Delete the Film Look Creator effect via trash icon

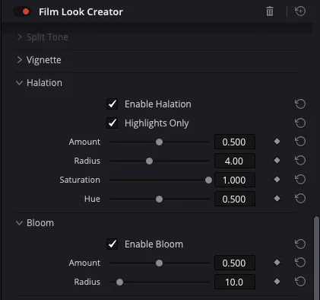270,11
